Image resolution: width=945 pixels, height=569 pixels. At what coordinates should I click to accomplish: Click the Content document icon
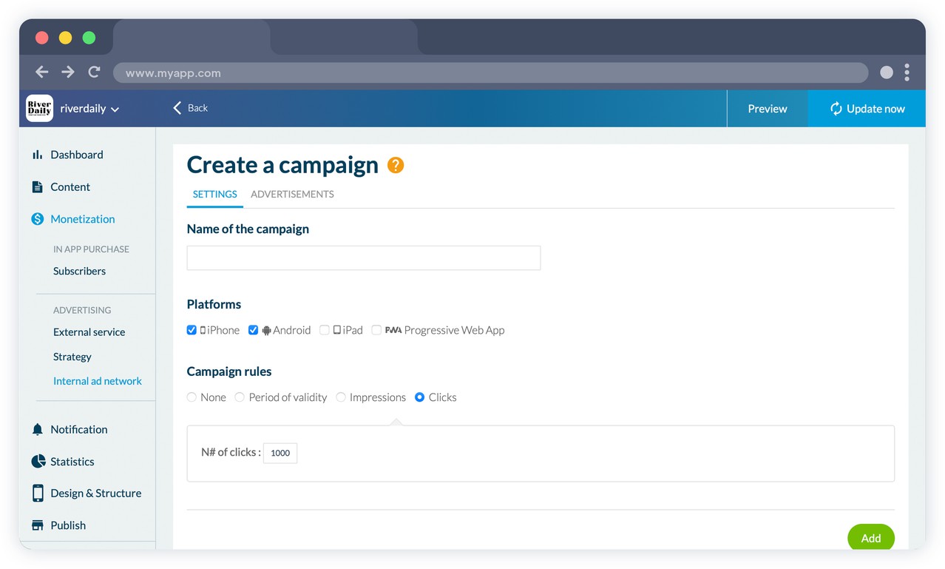37,187
